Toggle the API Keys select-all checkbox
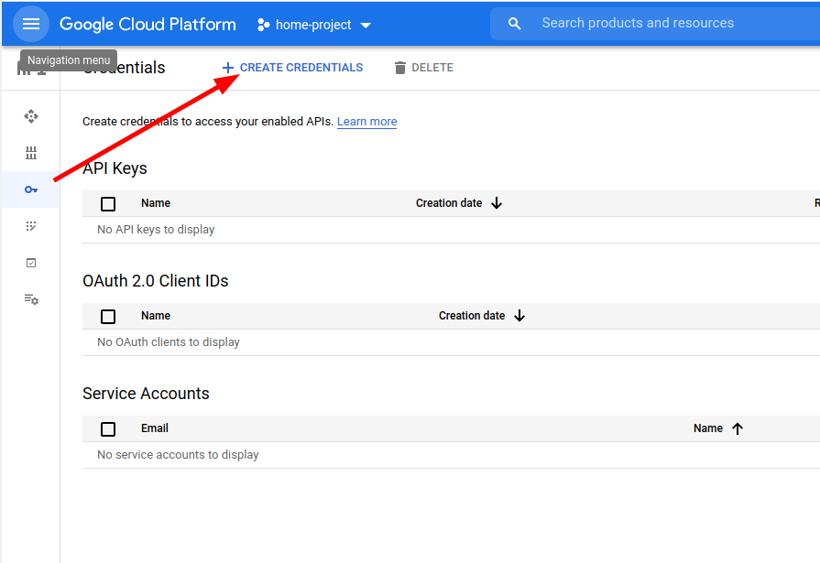This screenshot has height=563, width=820. click(x=108, y=204)
